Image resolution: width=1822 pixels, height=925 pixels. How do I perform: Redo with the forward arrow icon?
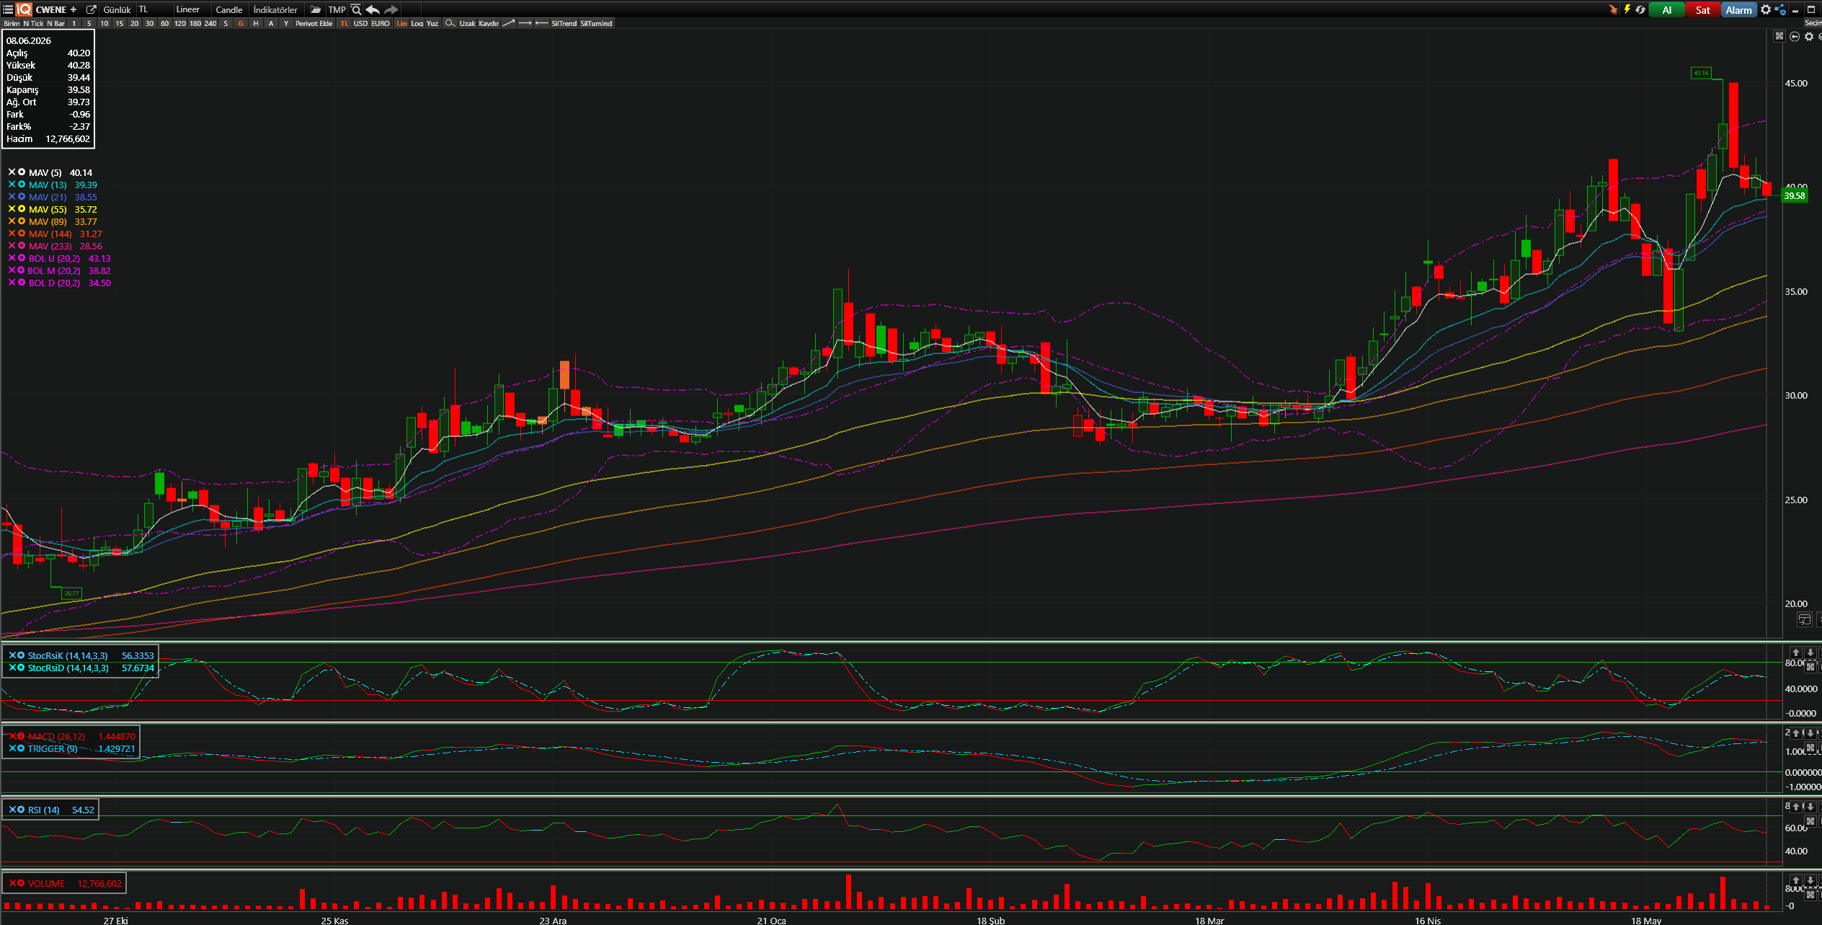(x=391, y=9)
